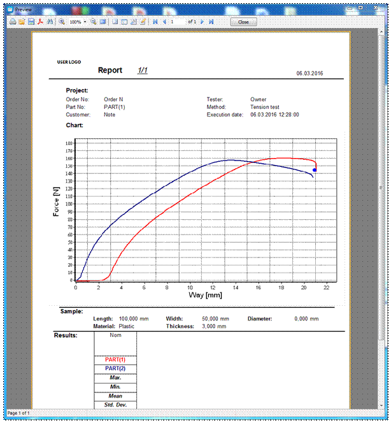Switch to full screen view
The image size is (391, 423).
(x=103, y=22)
